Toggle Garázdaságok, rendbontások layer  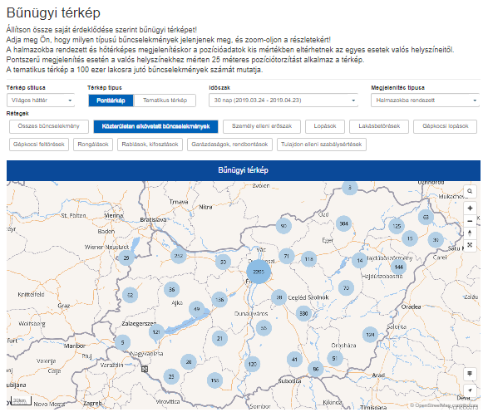pyautogui.click(x=229, y=145)
